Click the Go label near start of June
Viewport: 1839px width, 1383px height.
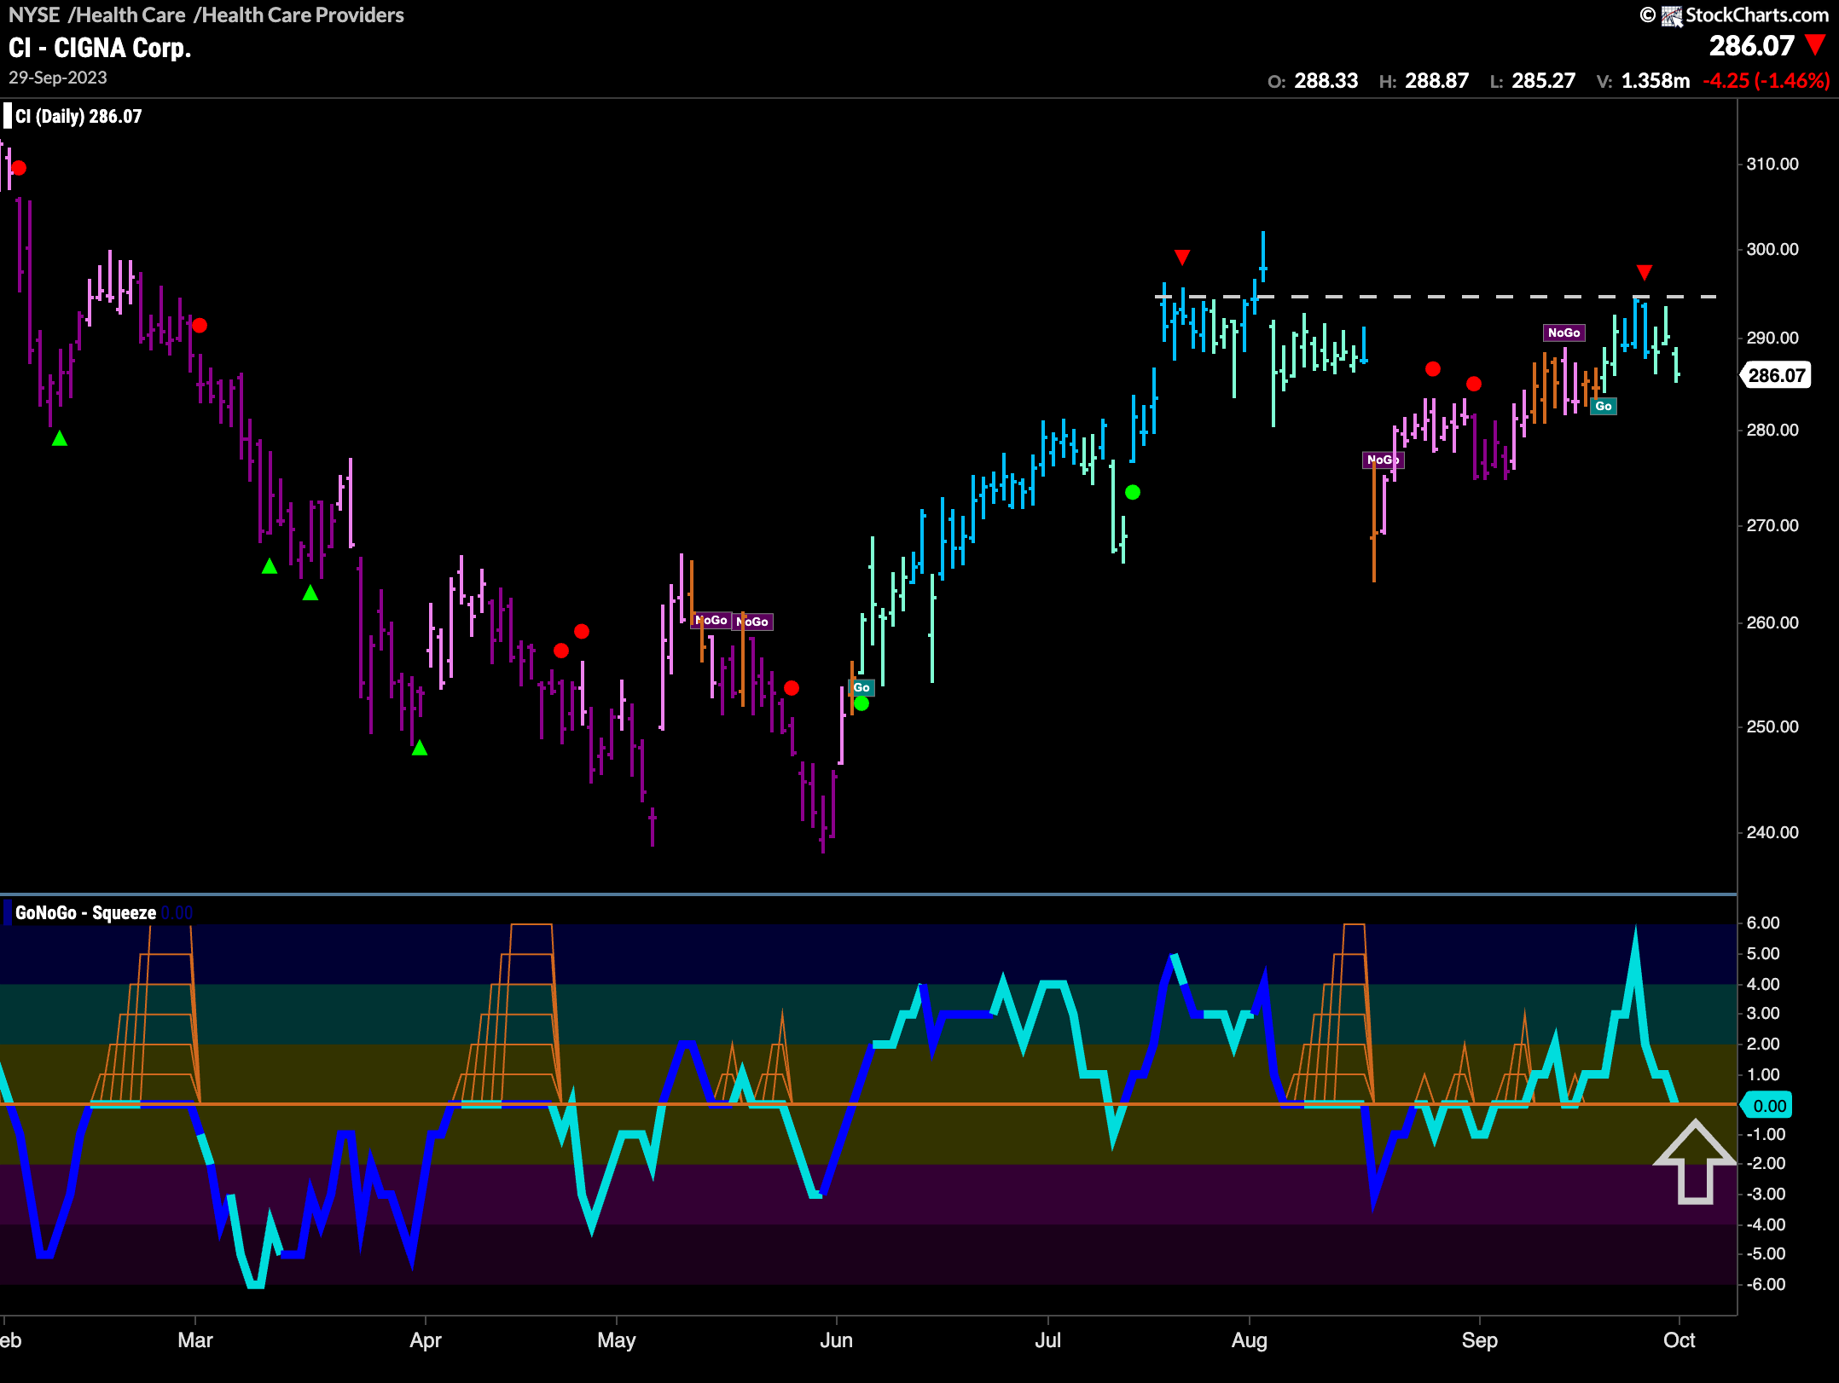coord(861,687)
